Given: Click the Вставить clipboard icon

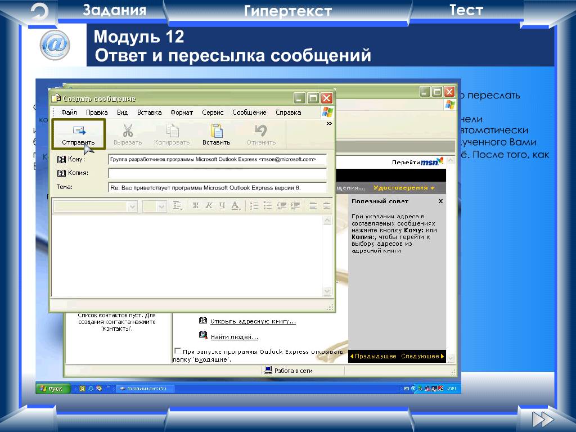Looking at the screenshot, I should tap(217, 130).
